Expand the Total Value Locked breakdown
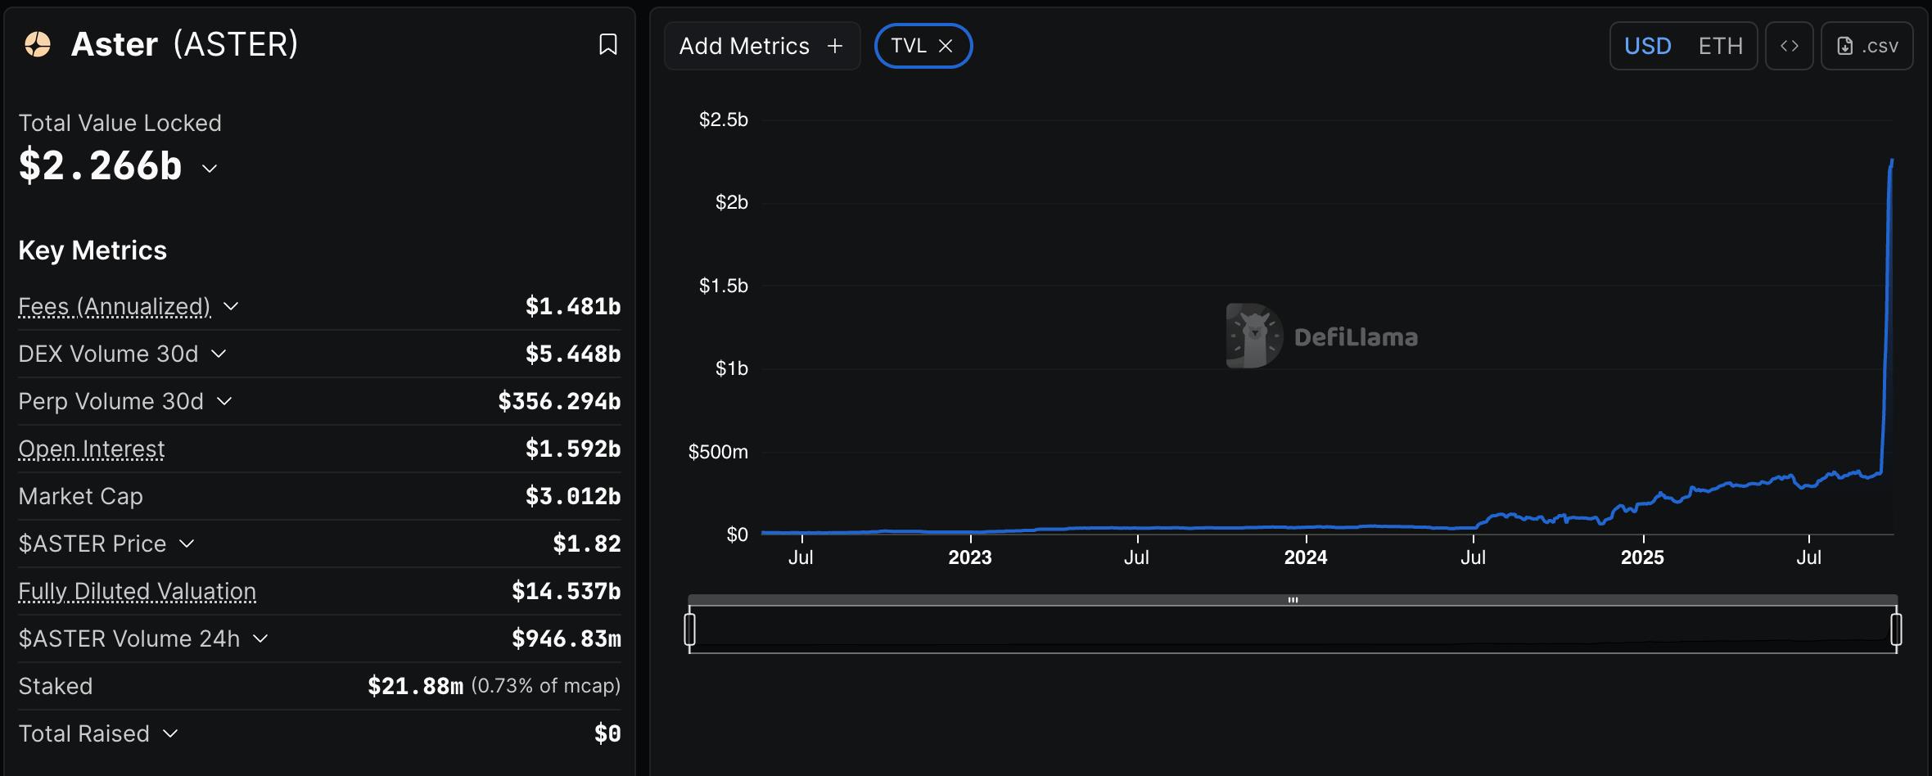The height and width of the screenshot is (776, 1932). (x=210, y=169)
